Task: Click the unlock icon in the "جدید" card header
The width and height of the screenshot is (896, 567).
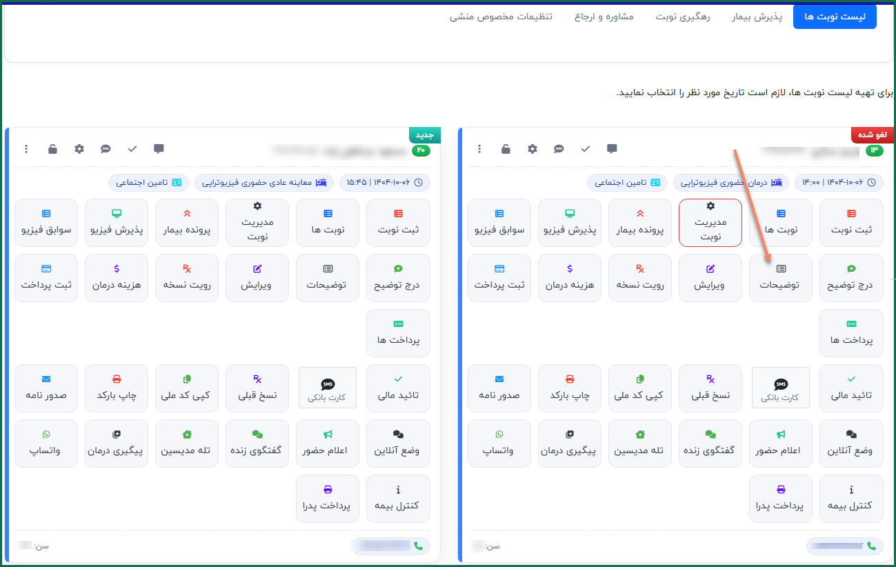Action: click(52, 149)
